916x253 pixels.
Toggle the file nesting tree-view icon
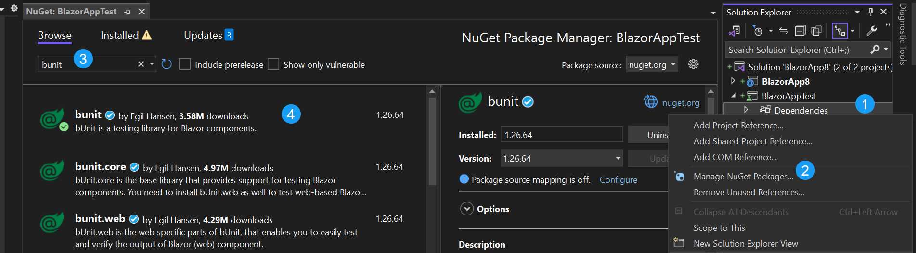[840, 31]
